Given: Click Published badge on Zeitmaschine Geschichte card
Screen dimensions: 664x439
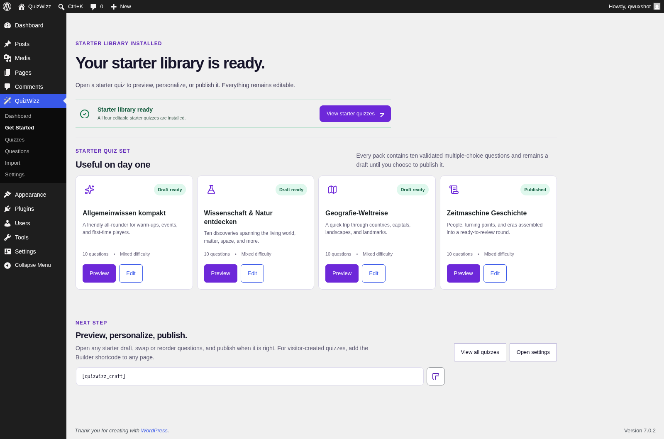Looking at the screenshot, I should click(x=535, y=190).
